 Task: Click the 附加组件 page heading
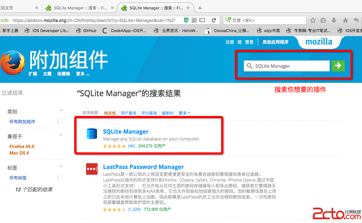tap(68, 60)
